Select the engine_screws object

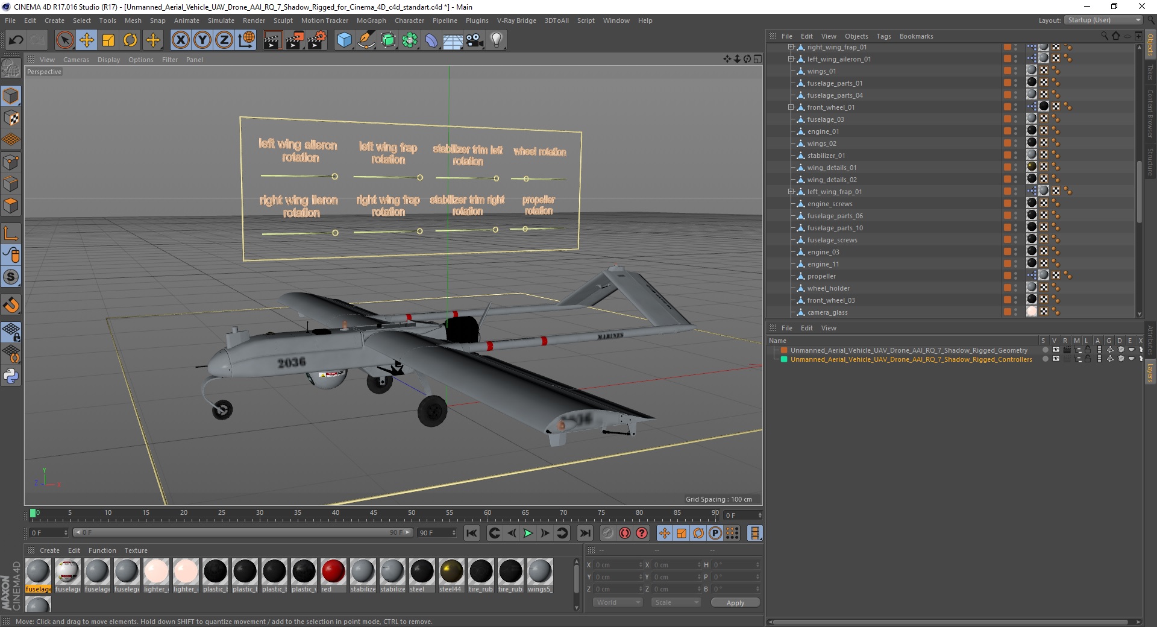point(830,204)
